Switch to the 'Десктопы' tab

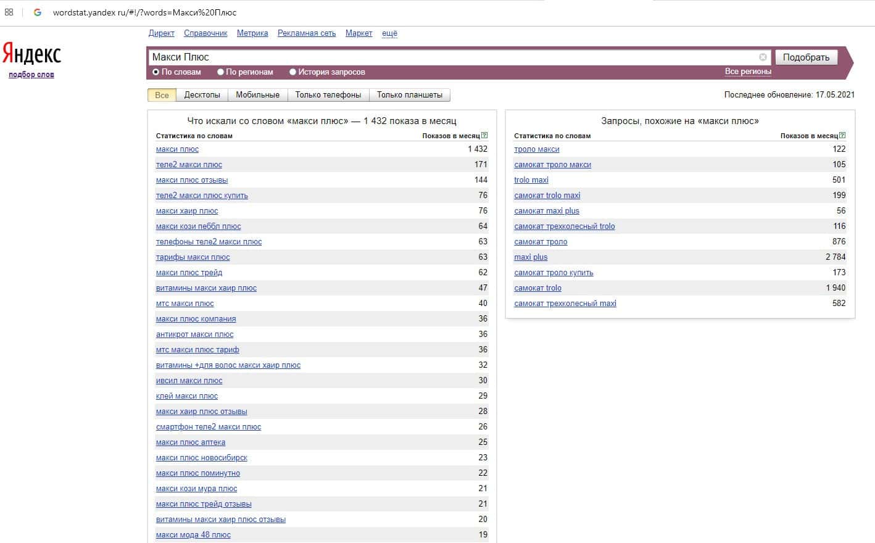coord(202,95)
